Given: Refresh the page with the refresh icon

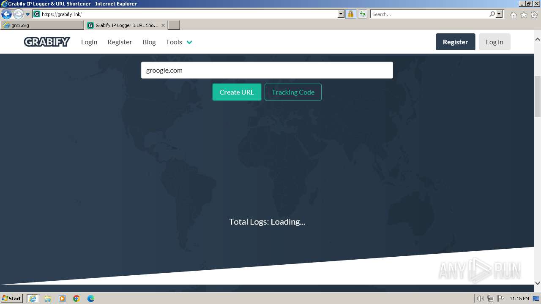Looking at the screenshot, I should 362,14.
